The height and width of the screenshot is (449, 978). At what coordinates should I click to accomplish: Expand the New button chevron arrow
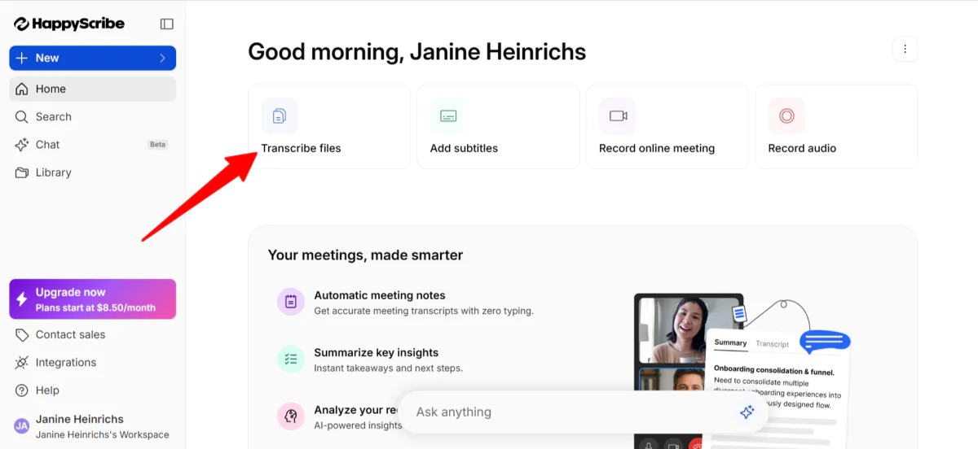click(162, 58)
